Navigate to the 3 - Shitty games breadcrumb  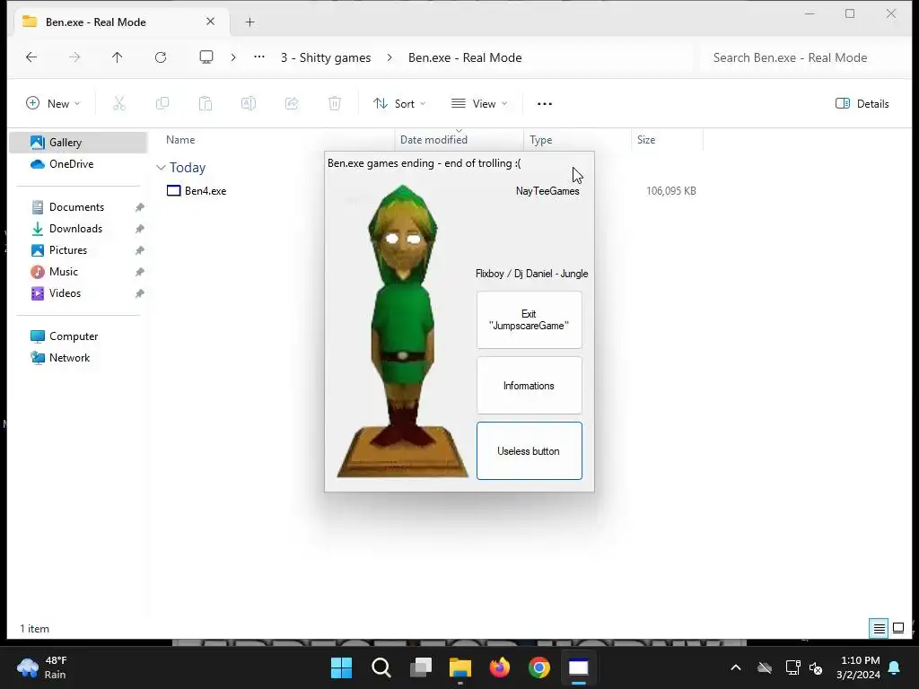326,57
